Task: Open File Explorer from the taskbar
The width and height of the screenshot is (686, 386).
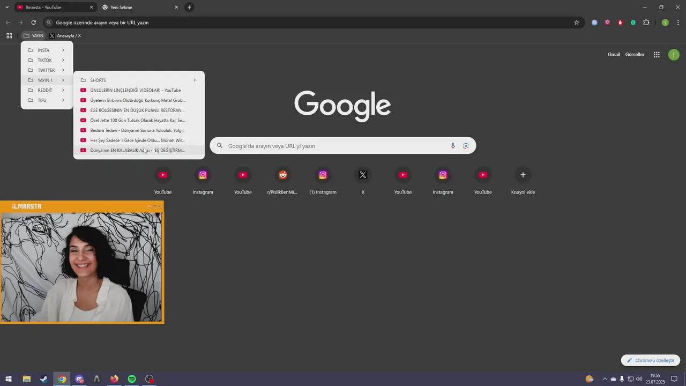Action: coord(26,379)
